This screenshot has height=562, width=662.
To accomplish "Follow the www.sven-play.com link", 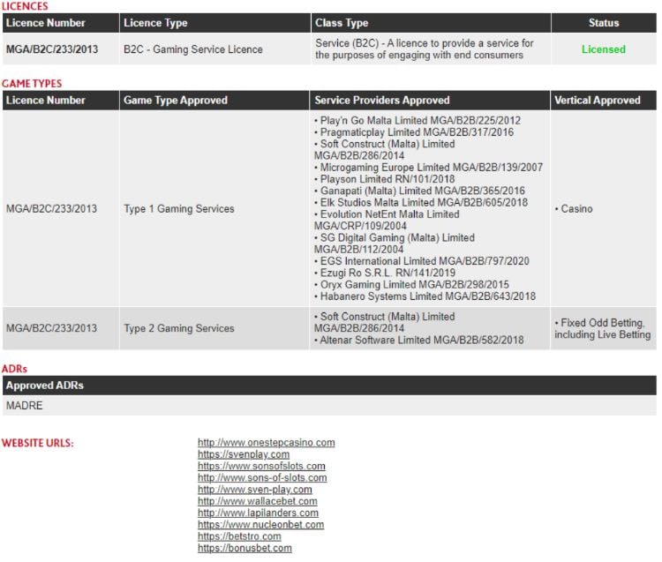I will coord(255,490).
